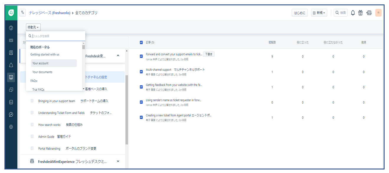The width and height of the screenshot is (389, 173).
Task: Click the 推奨 column header
Action: tap(364, 43)
